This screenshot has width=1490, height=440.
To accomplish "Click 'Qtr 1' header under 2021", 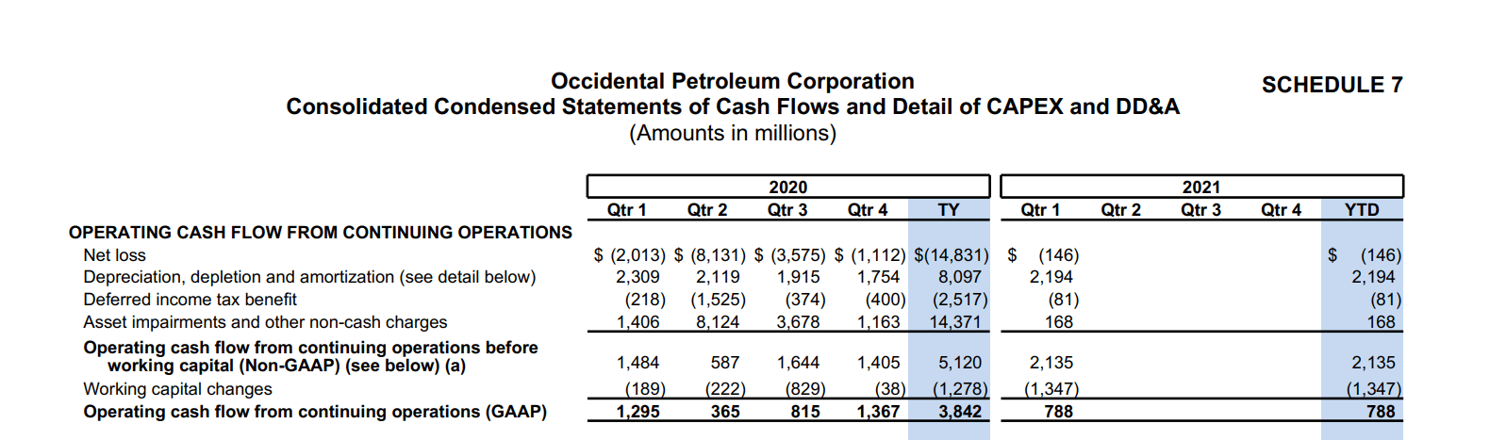I will (1040, 209).
